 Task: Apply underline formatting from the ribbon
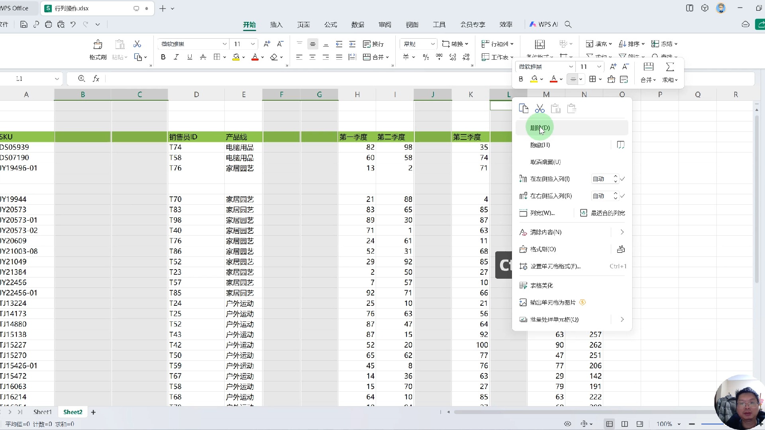(x=189, y=57)
